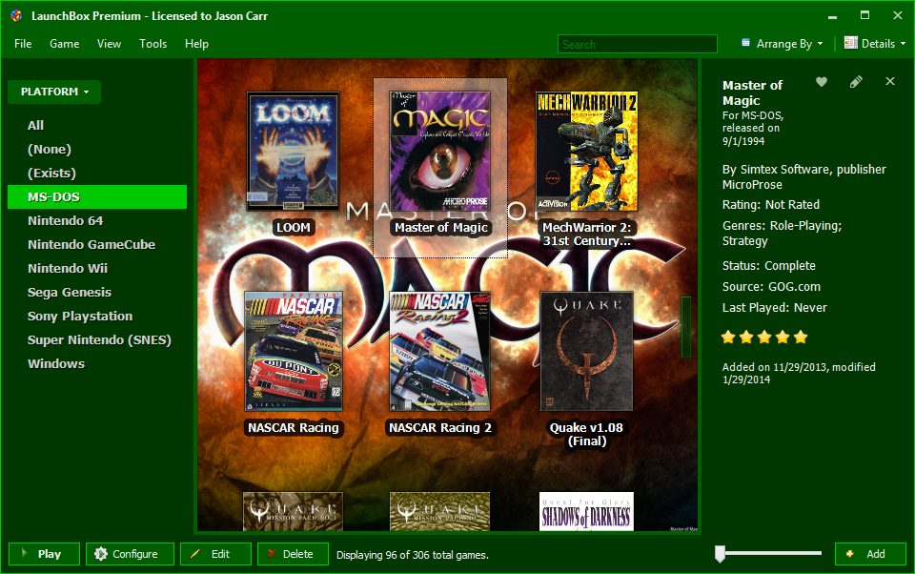Set rating to four stars

[x=783, y=337]
